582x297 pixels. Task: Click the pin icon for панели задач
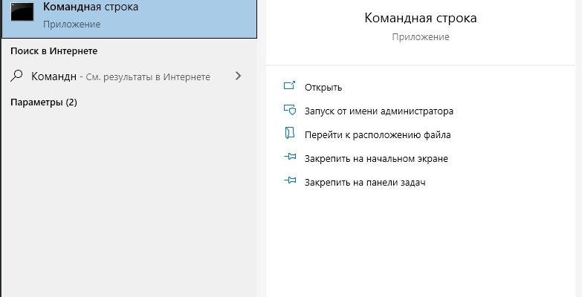tap(290, 180)
